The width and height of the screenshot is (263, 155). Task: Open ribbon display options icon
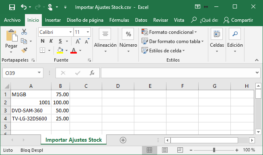[197, 7]
